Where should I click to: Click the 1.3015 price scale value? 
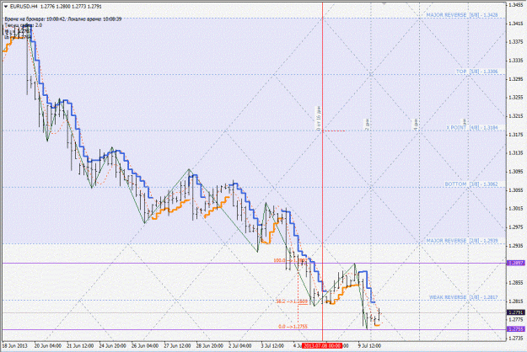tap(516, 208)
